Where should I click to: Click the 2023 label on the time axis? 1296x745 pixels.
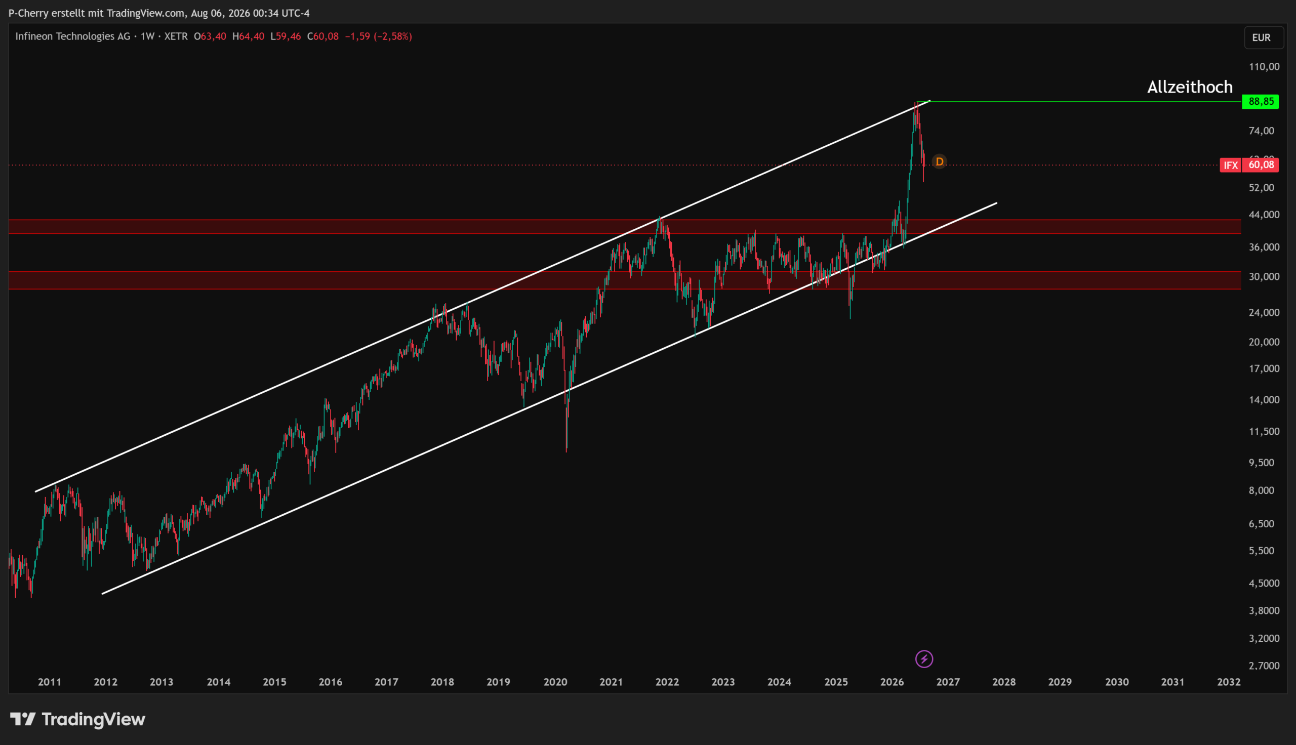click(x=723, y=682)
